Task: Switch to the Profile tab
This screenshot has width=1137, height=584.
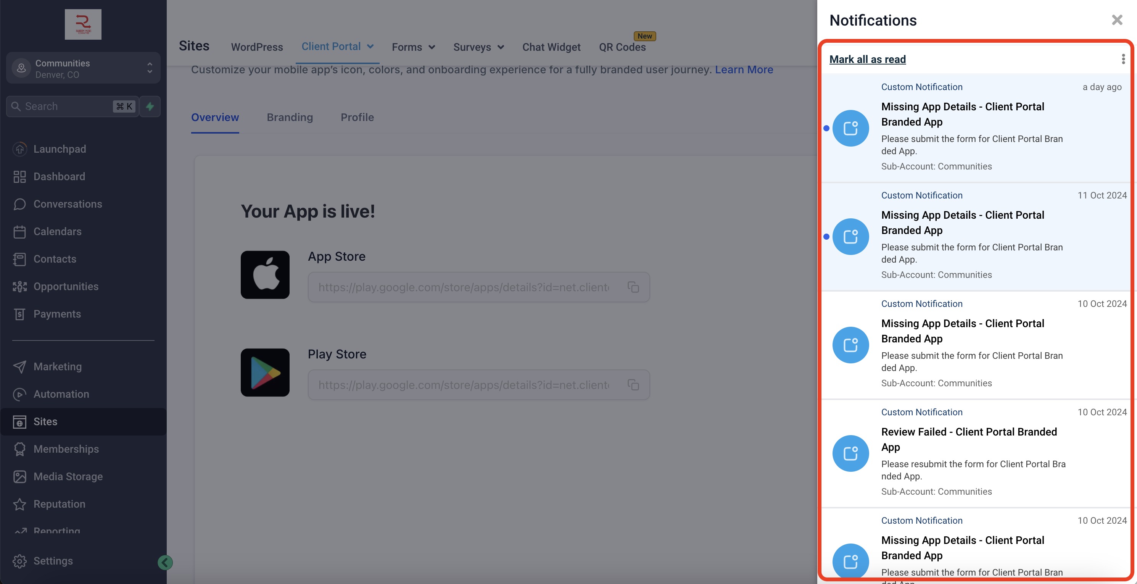Action: point(357,118)
